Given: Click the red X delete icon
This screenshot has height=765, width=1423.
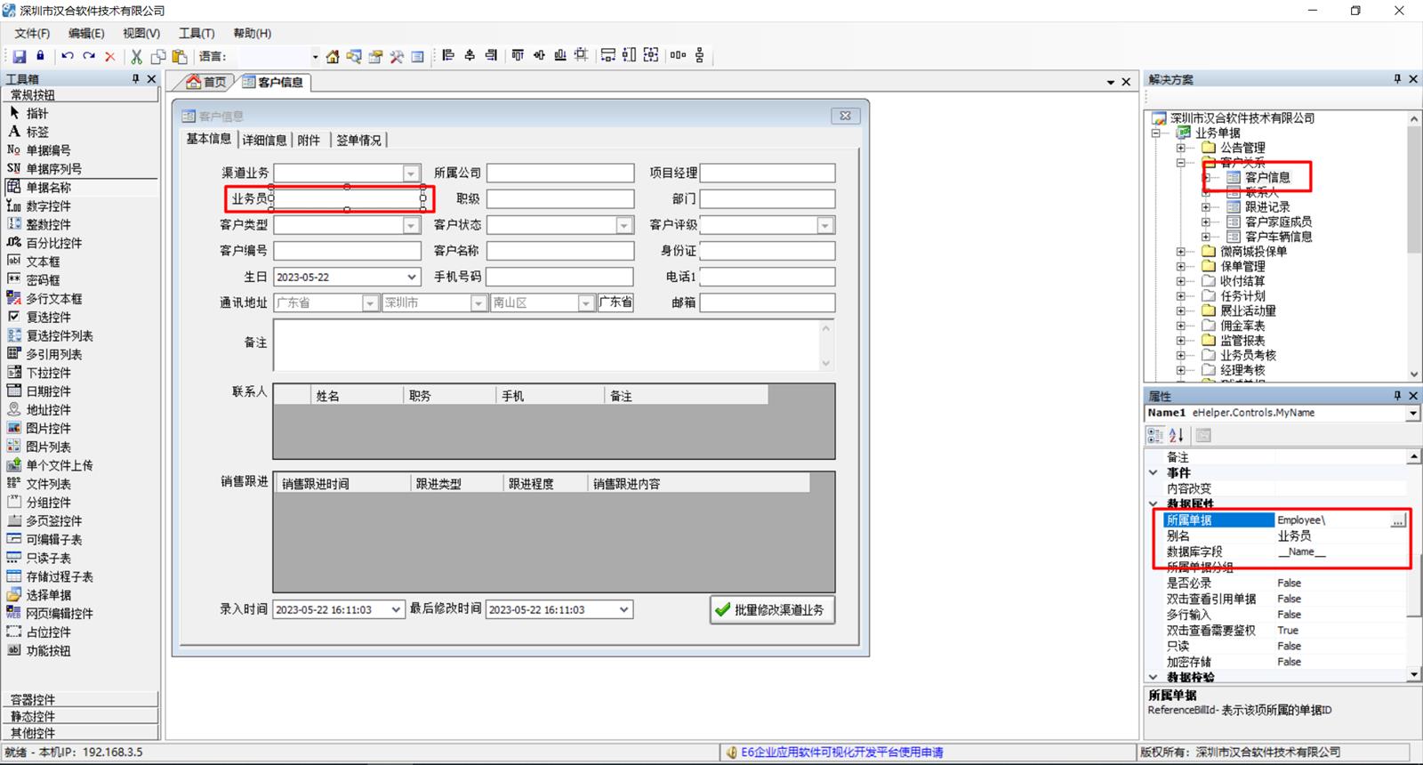Looking at the screenshot, I should pyautogui.click(x=110, y=56).
